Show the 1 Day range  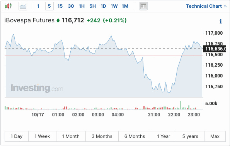point(17,136)
